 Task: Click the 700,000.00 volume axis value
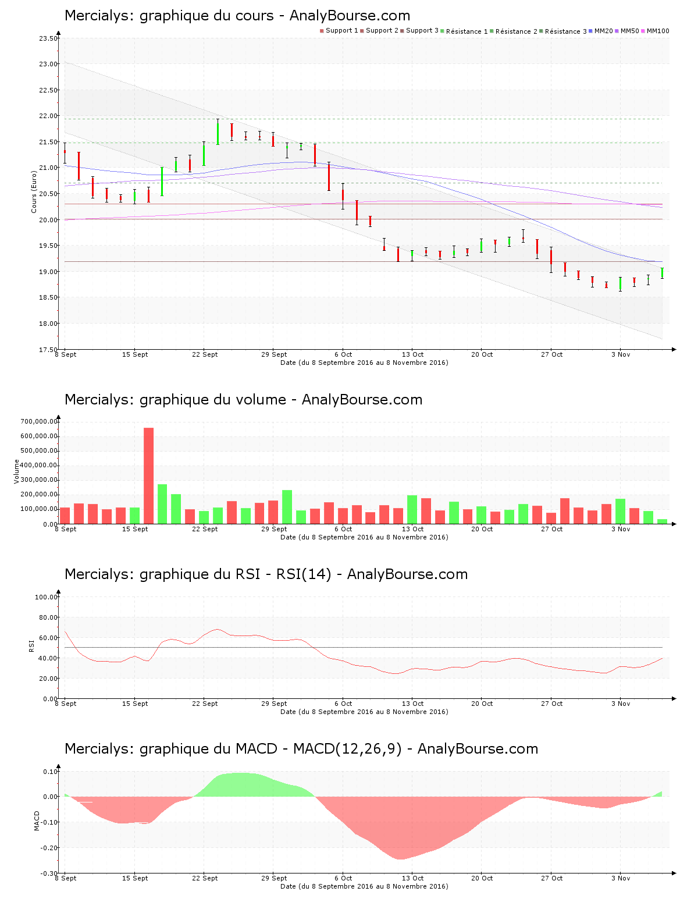point(39,421)
